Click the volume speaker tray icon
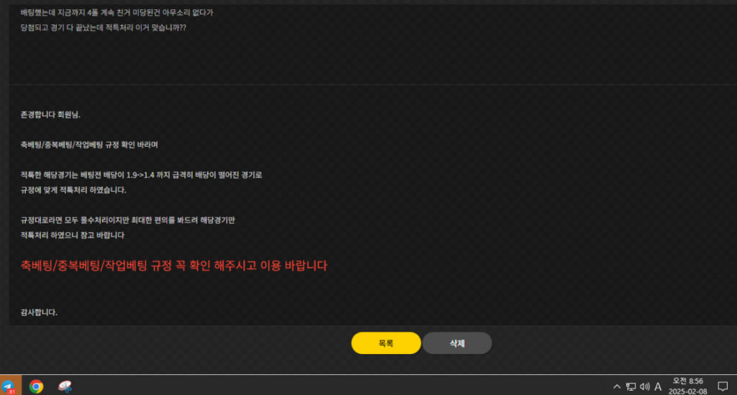Image resolution: width=737 pixels, height=395 pixels. (x=644, y=386)
